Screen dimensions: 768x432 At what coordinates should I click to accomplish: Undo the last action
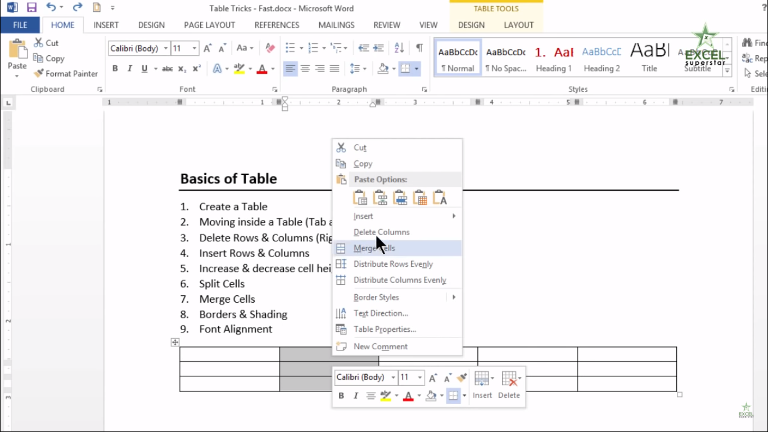[x=51, y=8]
